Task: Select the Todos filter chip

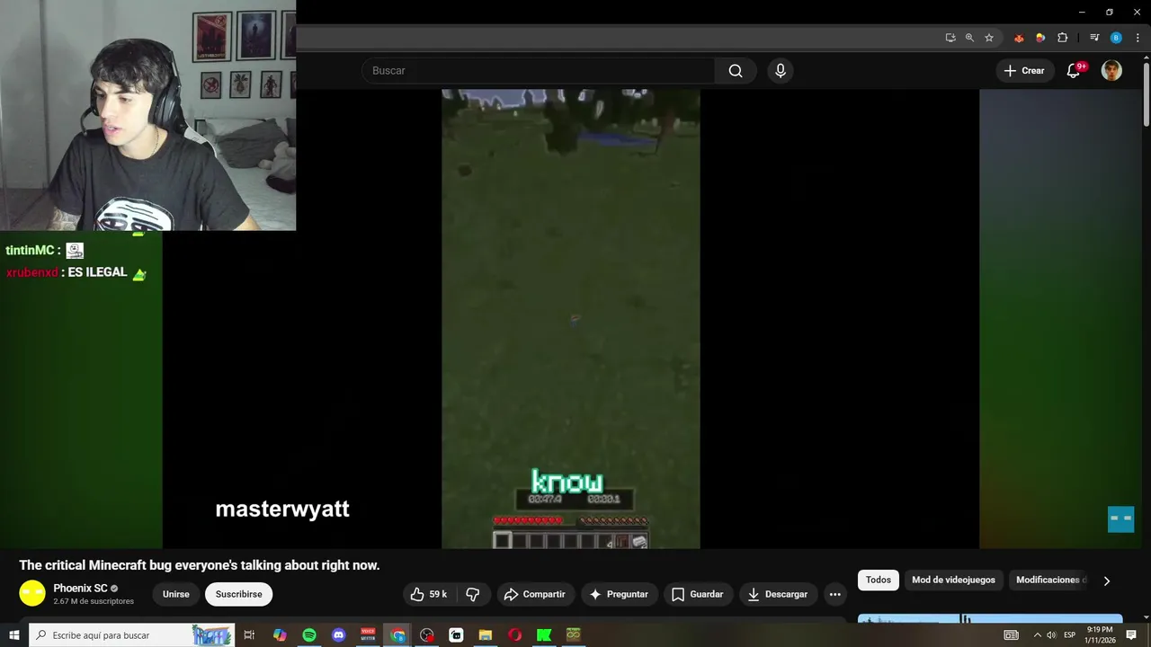Action: [x=879, y=581]
